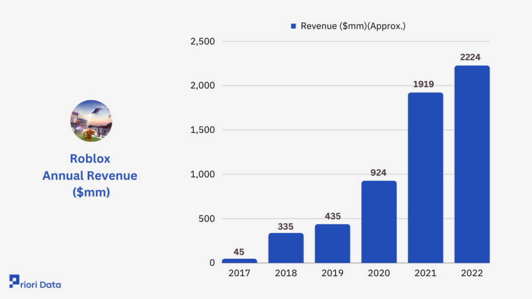
Task: Click the Annual Revenue title line
Action: coord(90,175)
